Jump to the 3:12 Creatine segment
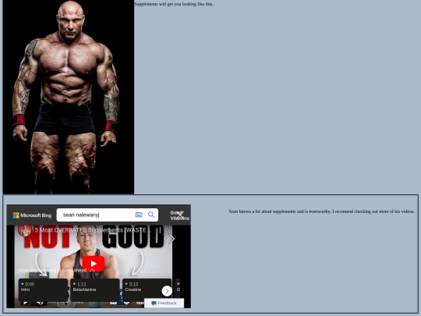Viewport: 421px width, 316px height. 147,290
